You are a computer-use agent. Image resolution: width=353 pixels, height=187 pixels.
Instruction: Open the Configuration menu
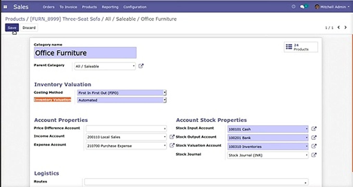[x=135, y=7]
